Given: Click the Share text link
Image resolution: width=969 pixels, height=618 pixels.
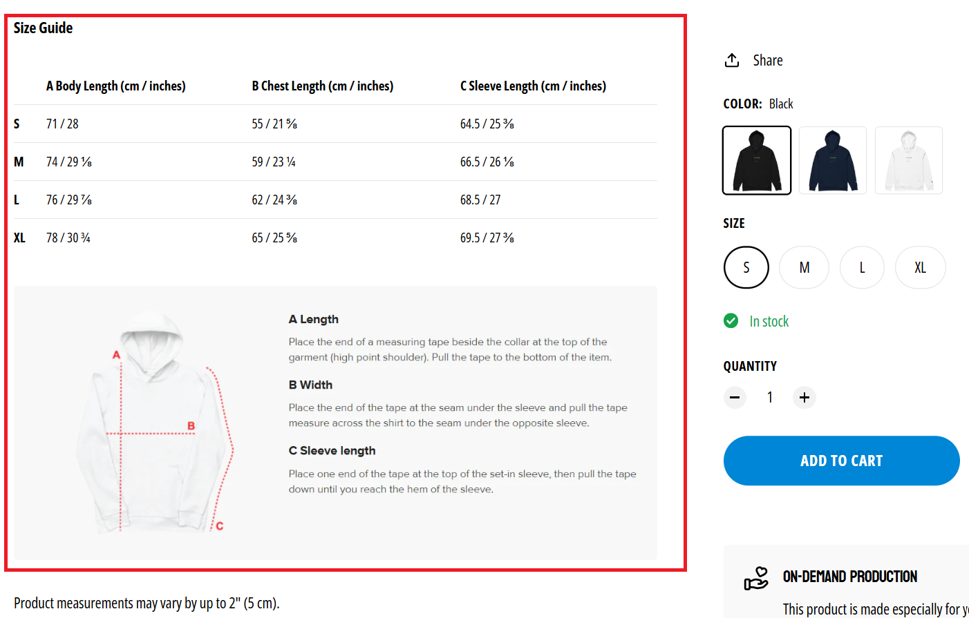Looking at the screenshot, I should pos(767,61).
